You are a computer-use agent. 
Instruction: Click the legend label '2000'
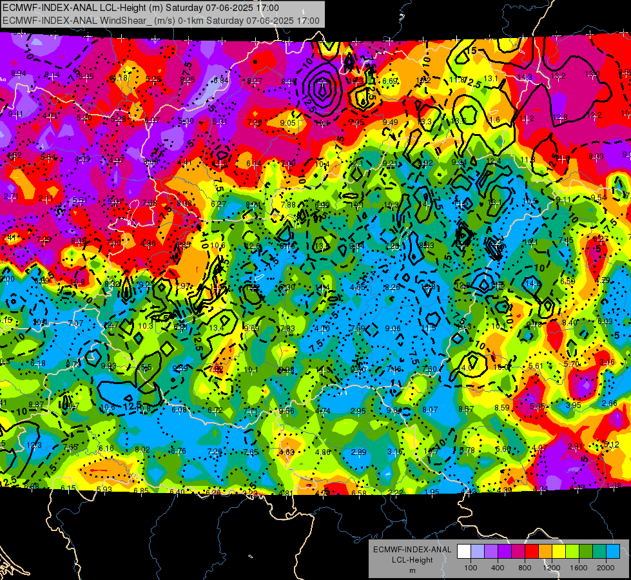coord(606,568)
